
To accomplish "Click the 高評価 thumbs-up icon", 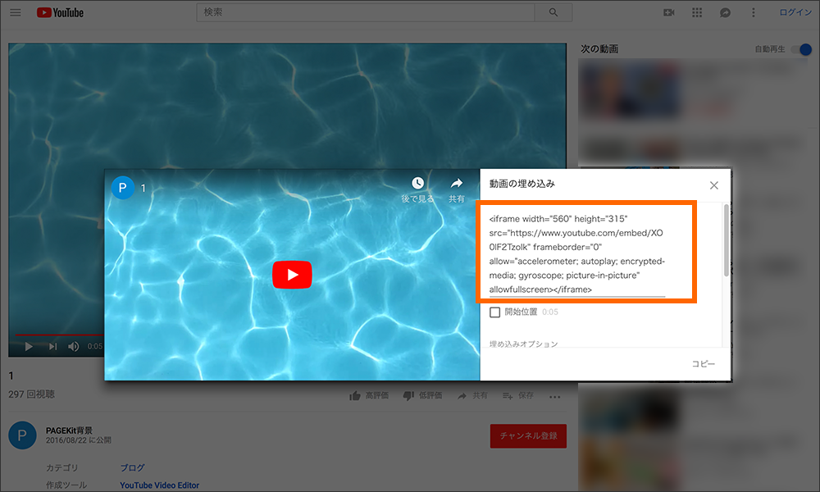I will 355,396.
